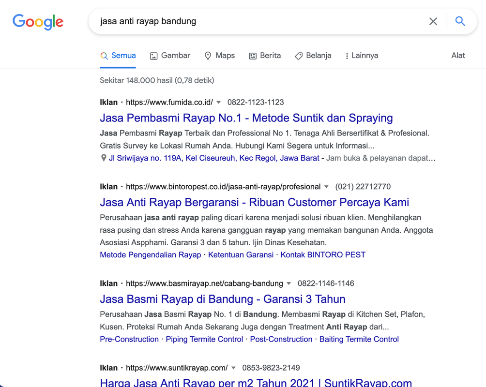
Task: Expand dropdown arrow beside basmirayap.net URL
Action: 289,283
